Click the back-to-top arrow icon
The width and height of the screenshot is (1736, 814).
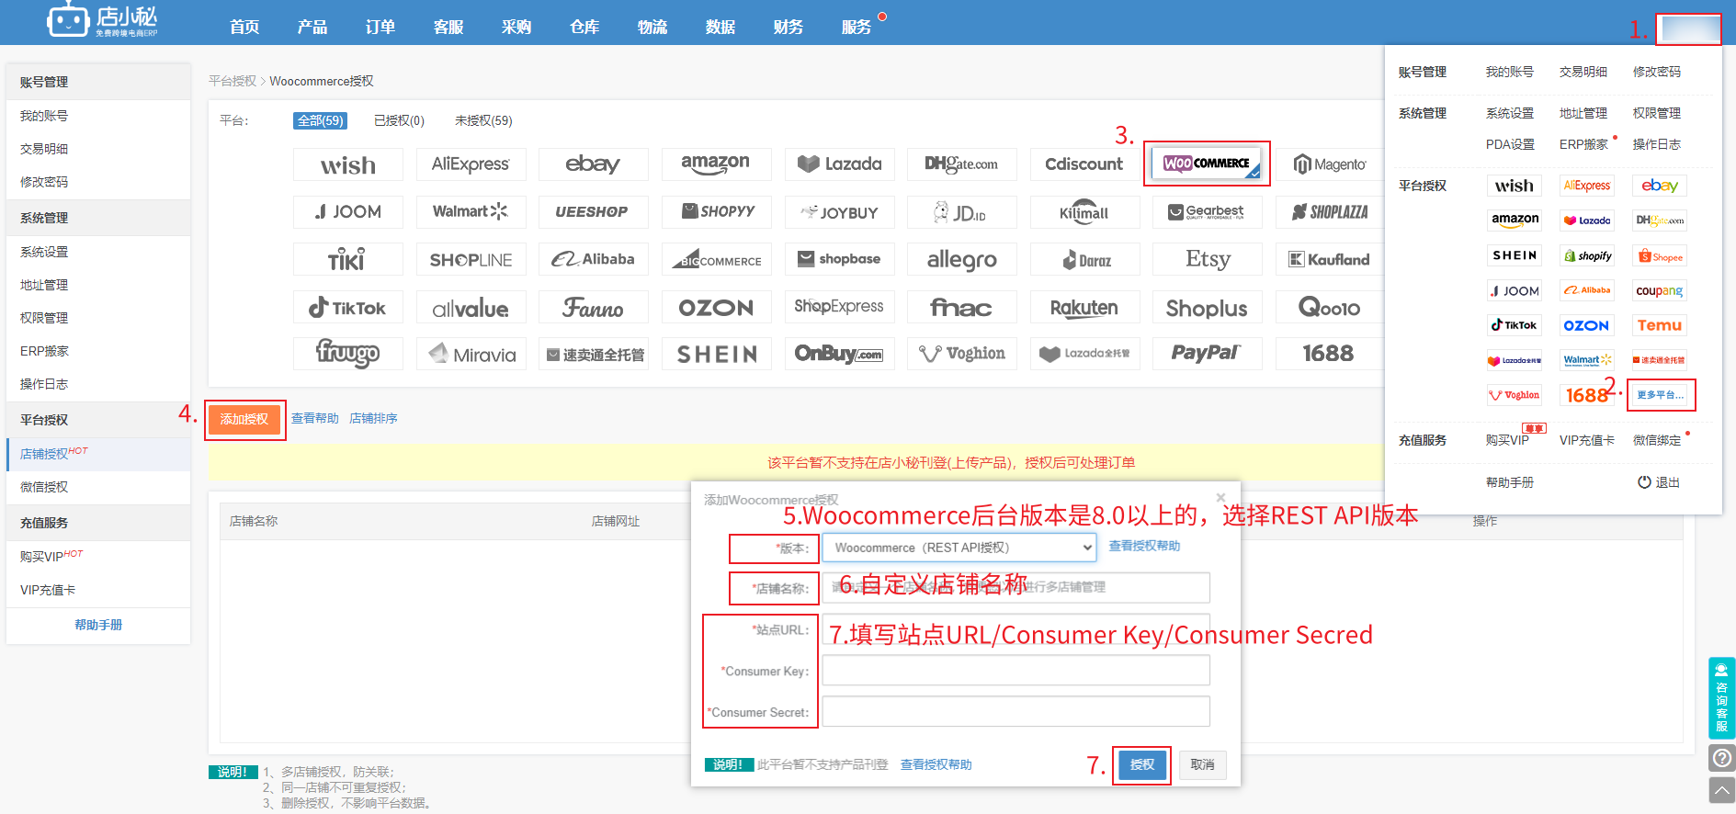pos(1722,790)
